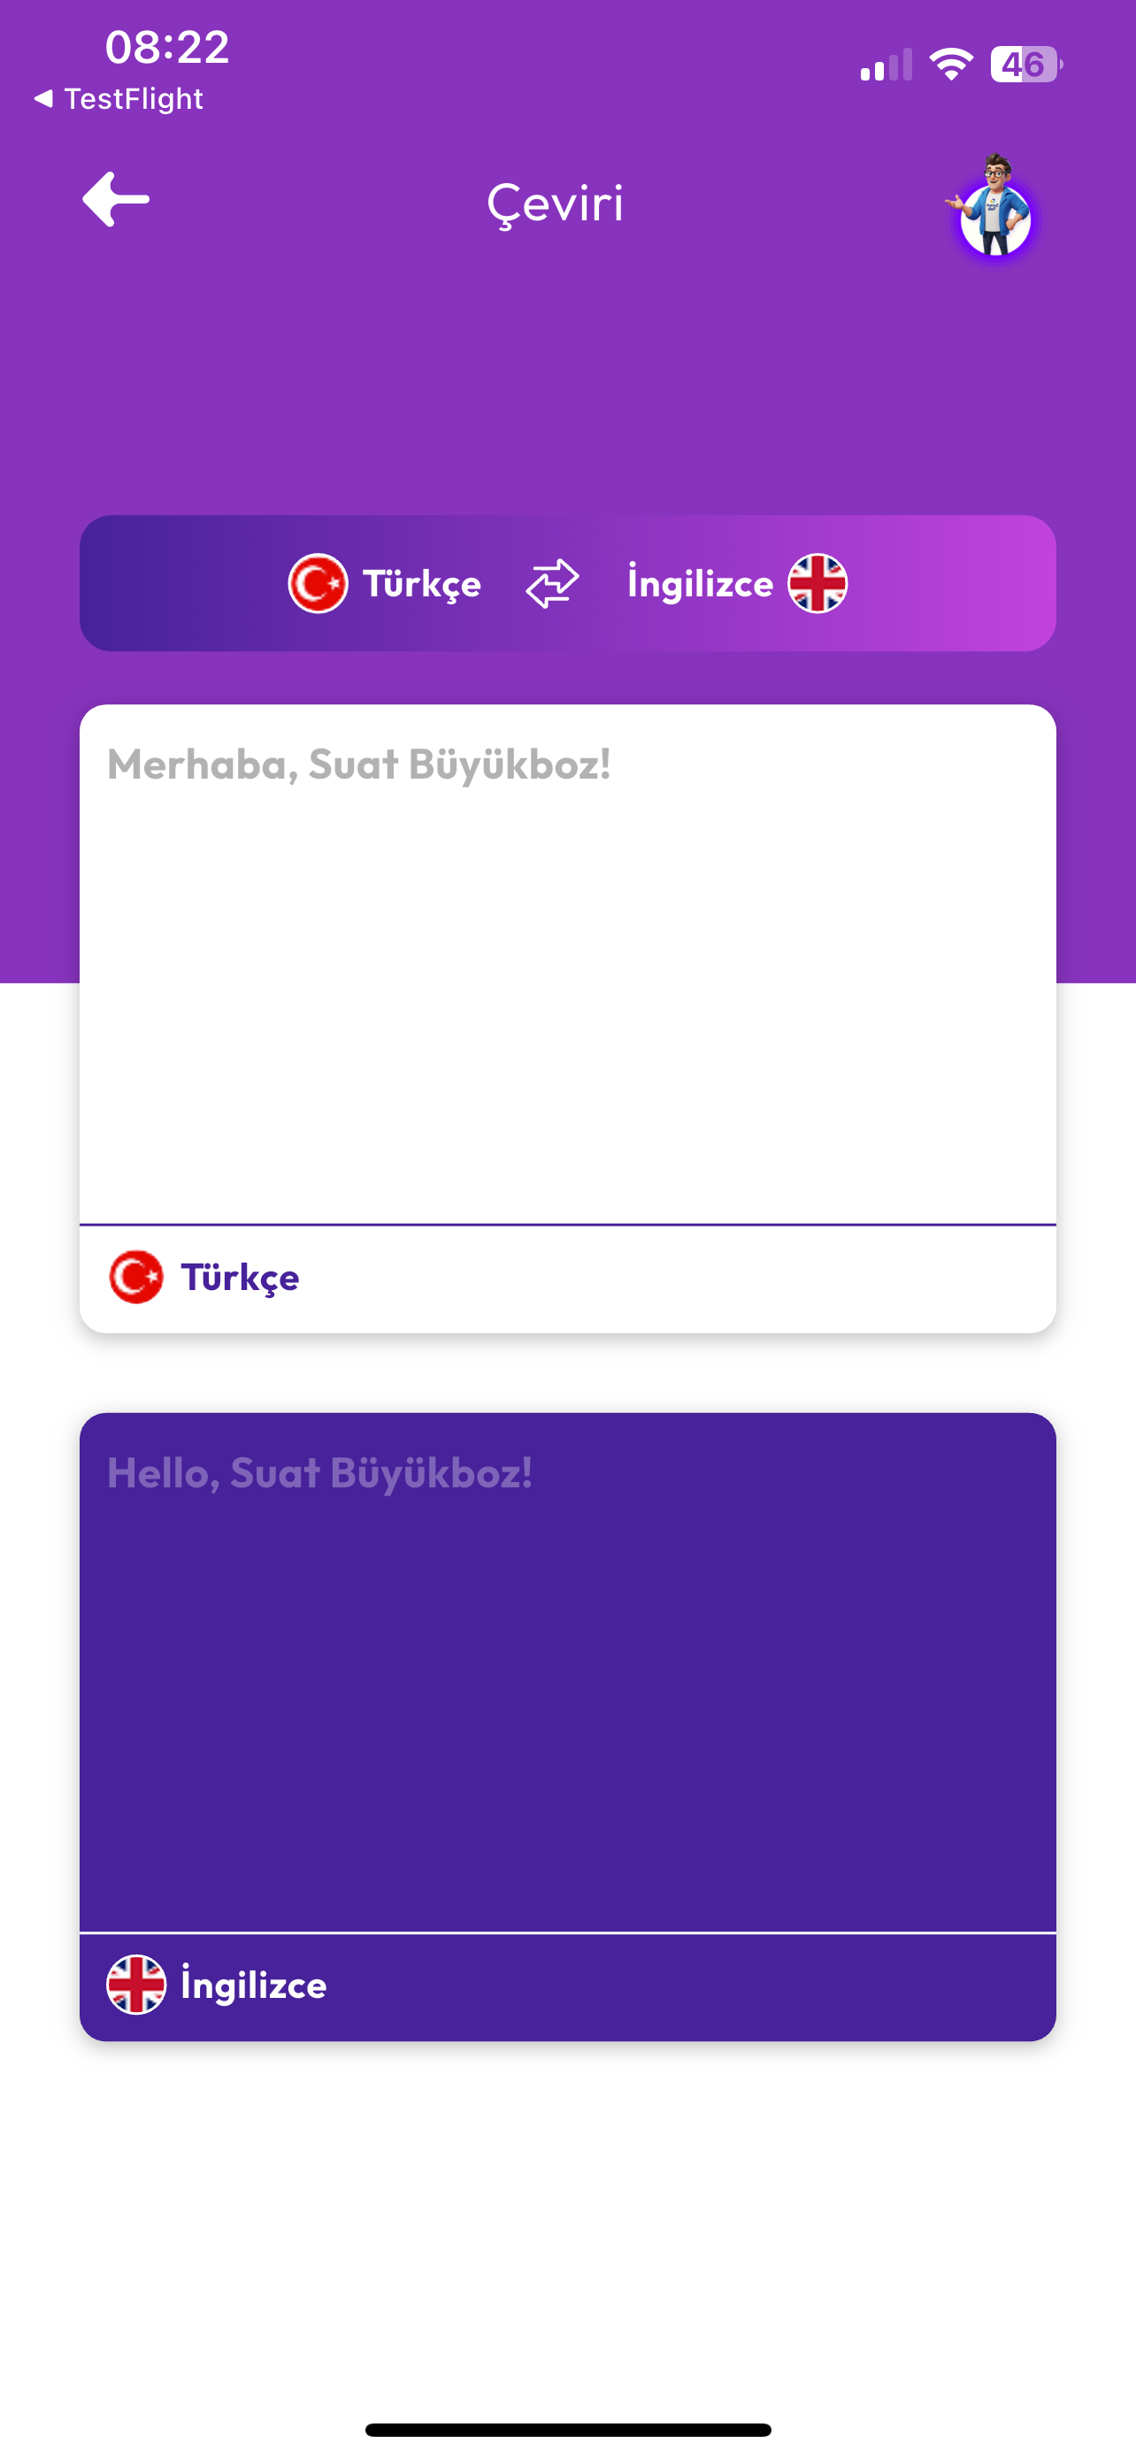Tap the Wi-Fi status icon
Viewport: 1136px width, 2458px height.
950,65
